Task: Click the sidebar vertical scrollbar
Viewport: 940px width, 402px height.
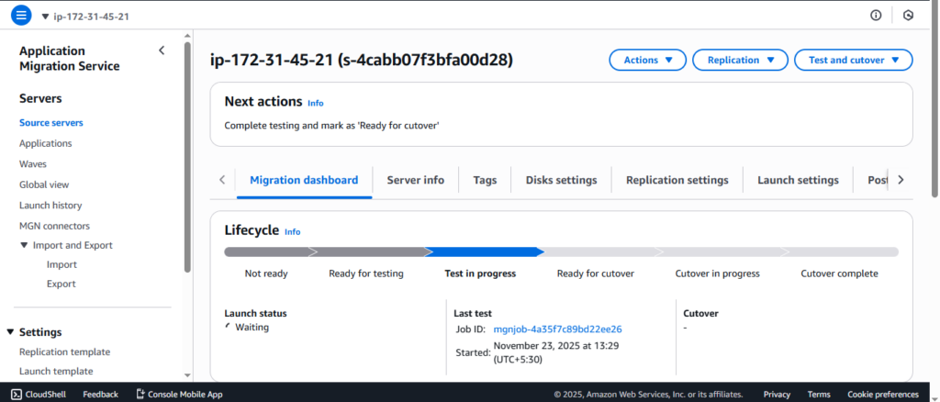Action: coord(187,156)
